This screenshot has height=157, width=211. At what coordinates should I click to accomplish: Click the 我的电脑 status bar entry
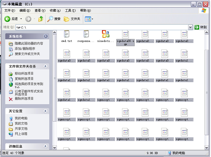(177, 153)
